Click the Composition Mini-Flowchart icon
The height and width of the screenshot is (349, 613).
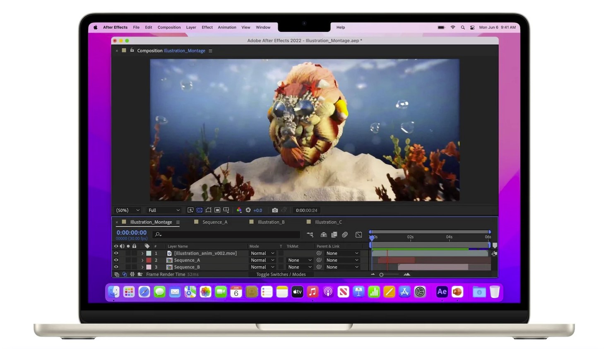pyautogui.click(x=310, y=235)
